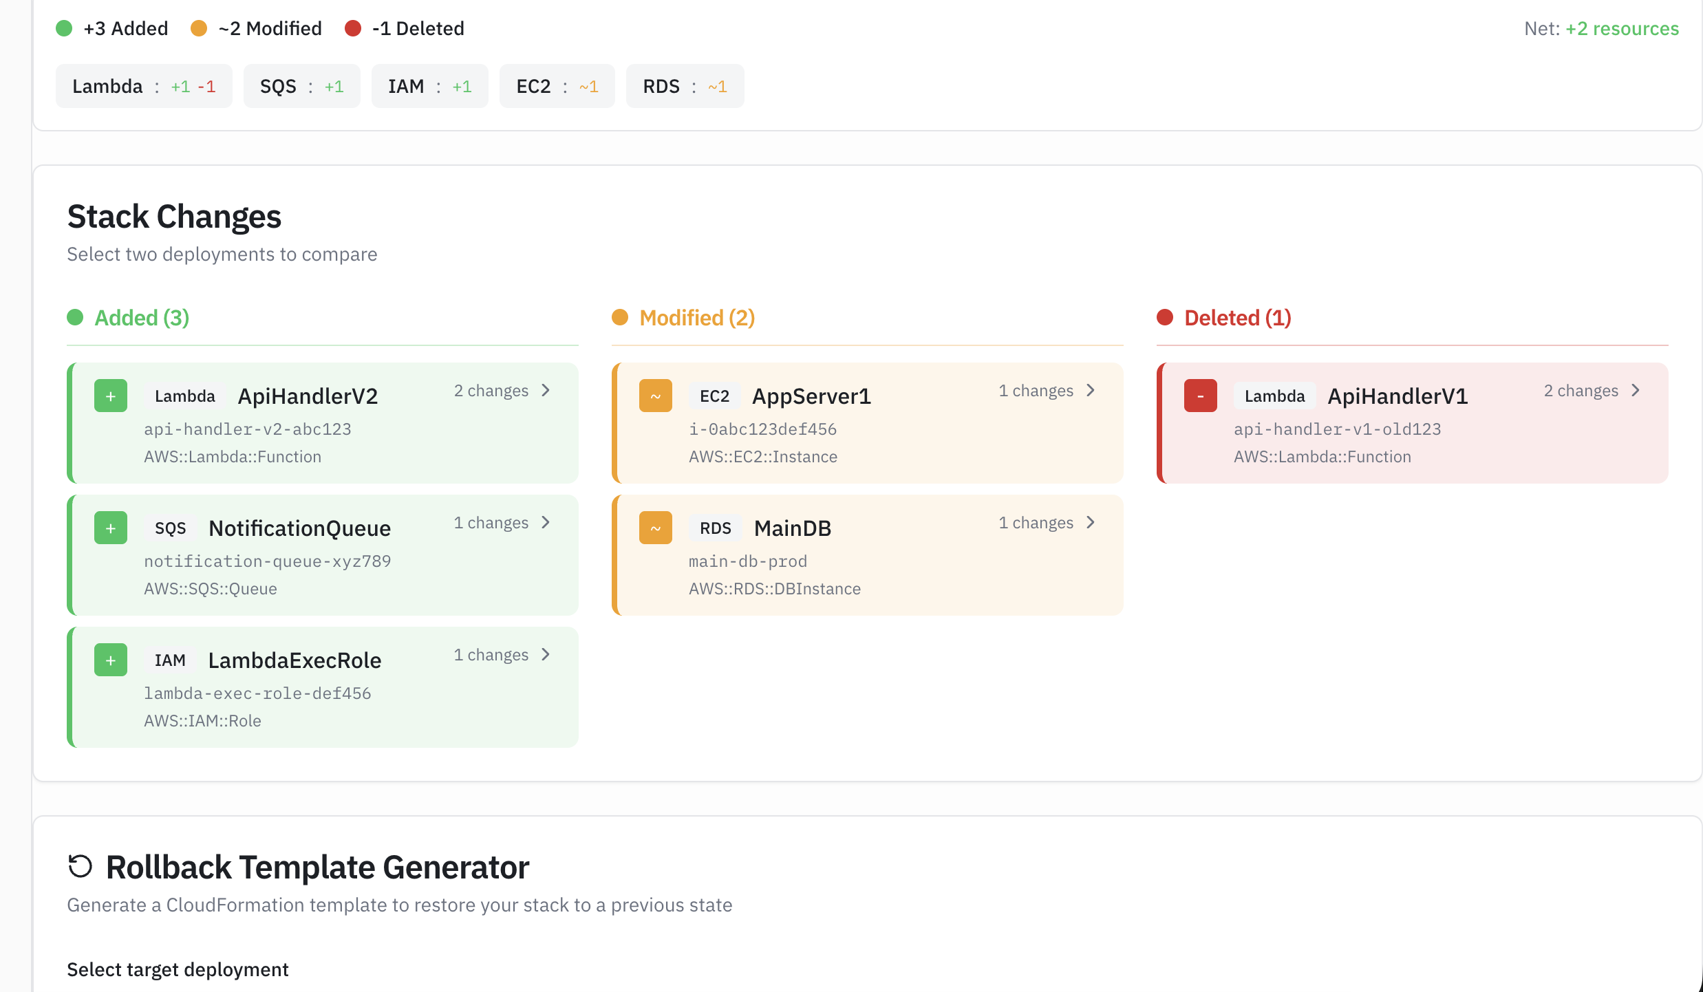1703x992 pixels.
Task: Expand AppServer1 changes chevron
Action: (1091, 391)
